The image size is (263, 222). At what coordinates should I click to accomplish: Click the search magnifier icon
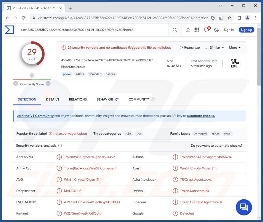tap(175, 30)
